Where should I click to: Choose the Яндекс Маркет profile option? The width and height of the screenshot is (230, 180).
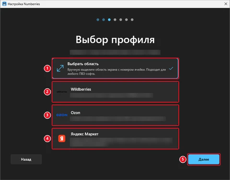tap(115, 139)
